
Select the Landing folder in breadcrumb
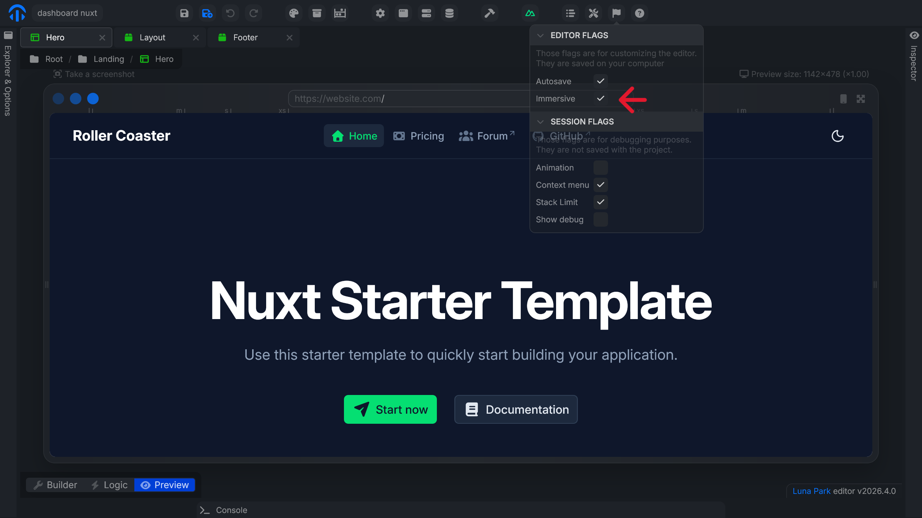tap(101, 59)
